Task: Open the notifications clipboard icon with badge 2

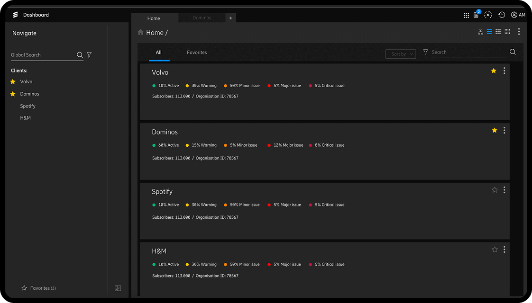Action: click(476, 15)
